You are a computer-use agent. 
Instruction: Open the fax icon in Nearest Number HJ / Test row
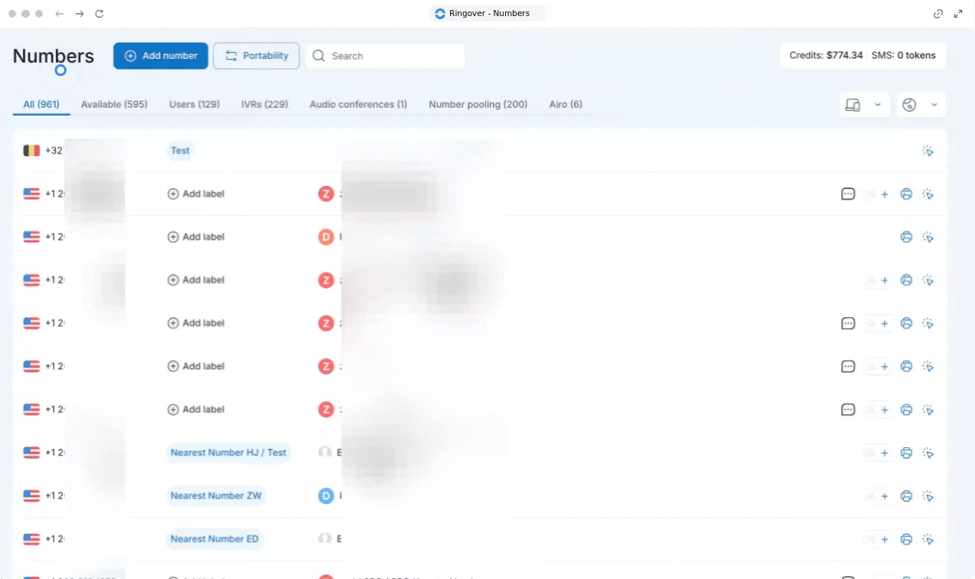906,453
